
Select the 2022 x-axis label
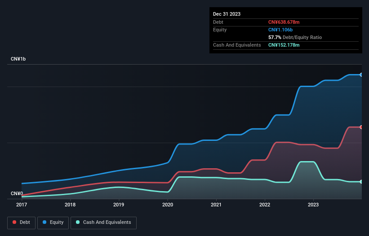click(x=265, y=205)
